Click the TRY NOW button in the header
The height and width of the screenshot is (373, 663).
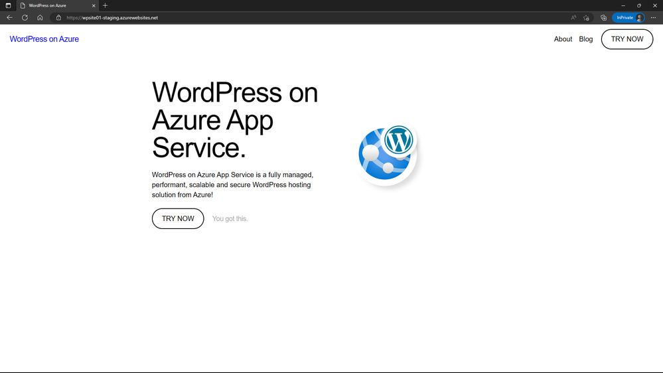[x=627, y=39]
